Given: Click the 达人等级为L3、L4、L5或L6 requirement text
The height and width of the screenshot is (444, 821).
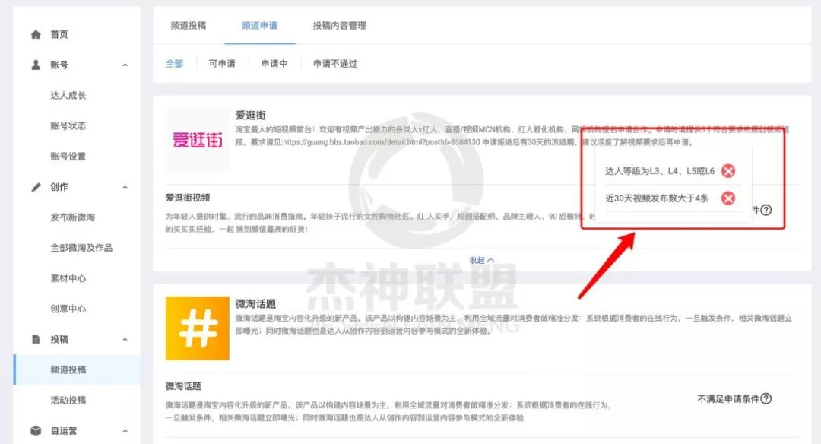Looking at the screenshot, I should pyautogui.click(x=660, y=171).
